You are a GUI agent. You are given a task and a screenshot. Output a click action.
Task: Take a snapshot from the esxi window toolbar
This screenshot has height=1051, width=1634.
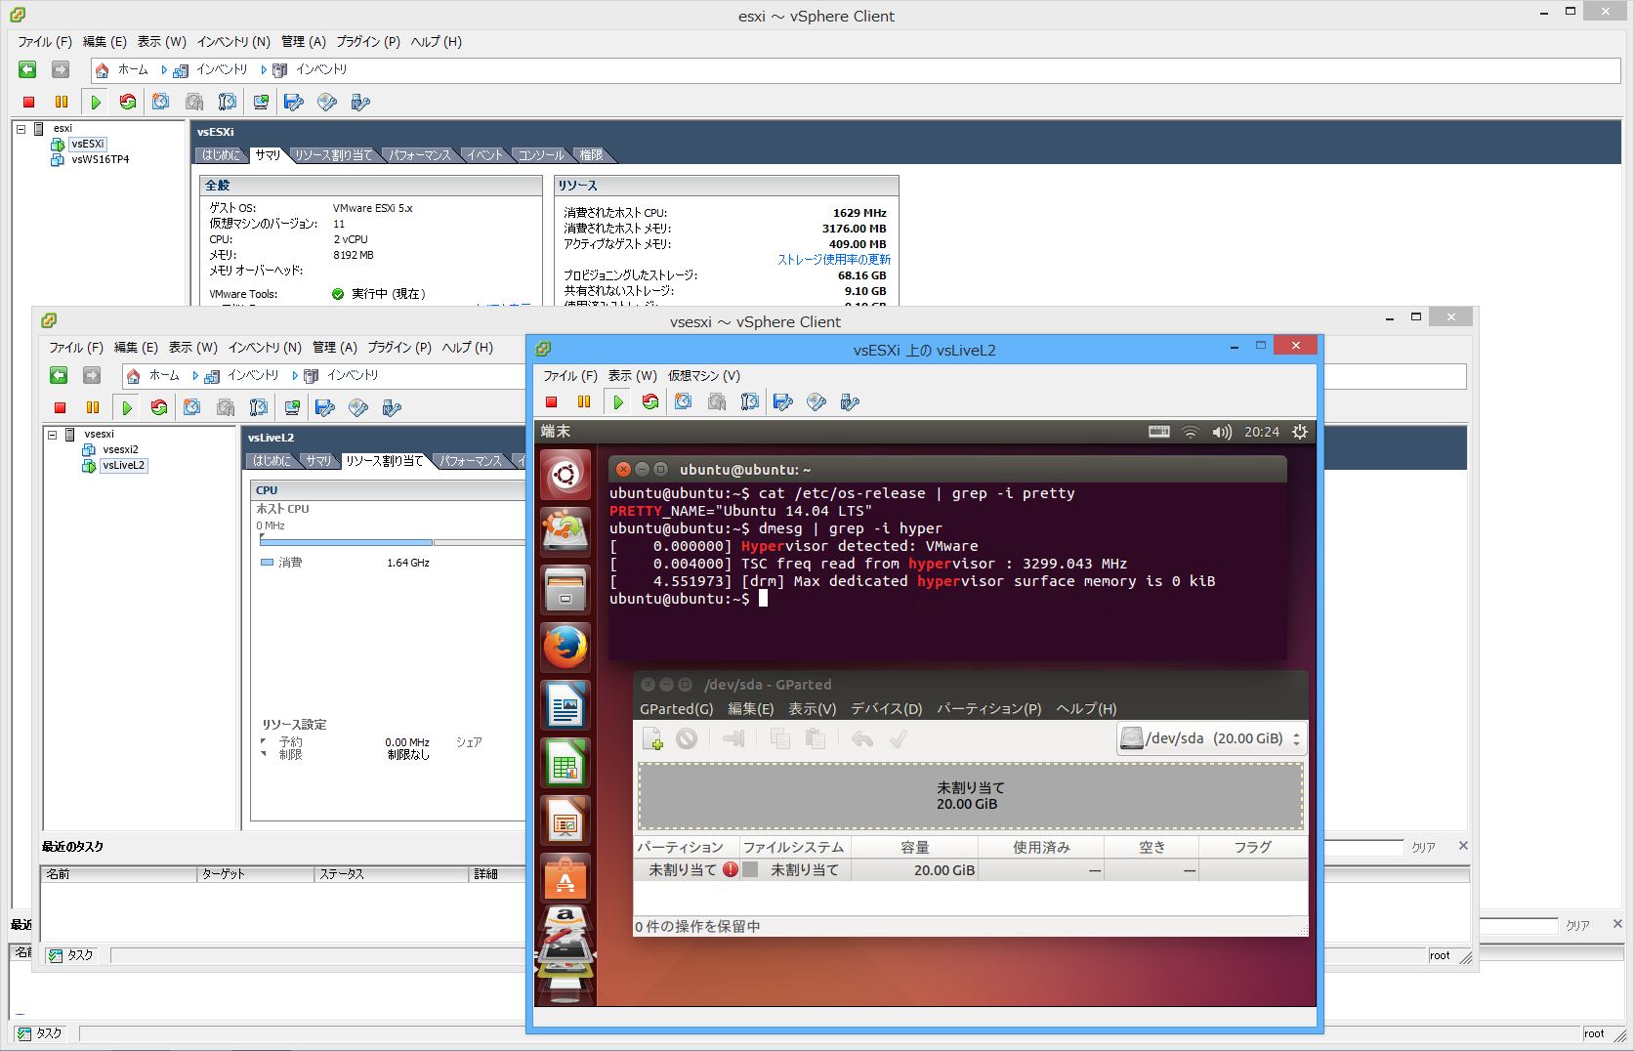tap(161, 102)
